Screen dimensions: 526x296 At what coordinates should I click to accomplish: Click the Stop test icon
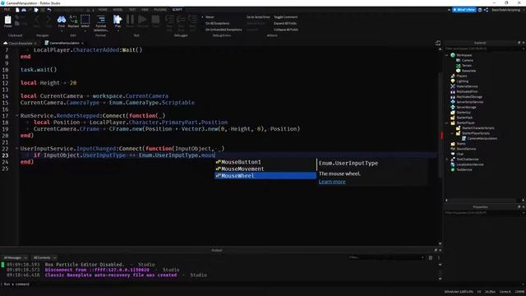coord(155,20)
